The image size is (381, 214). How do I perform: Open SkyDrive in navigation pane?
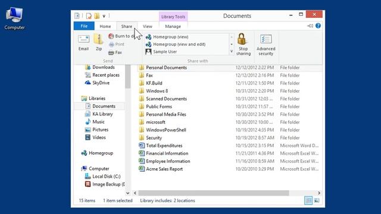pos(97,83)
